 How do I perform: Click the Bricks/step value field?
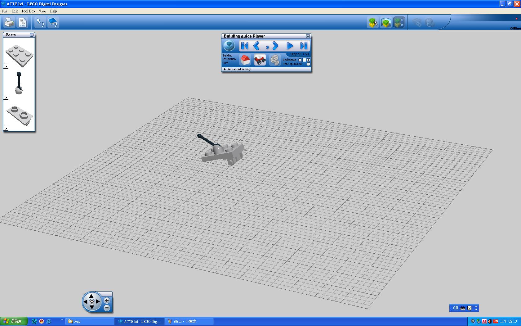pos(304,60)
